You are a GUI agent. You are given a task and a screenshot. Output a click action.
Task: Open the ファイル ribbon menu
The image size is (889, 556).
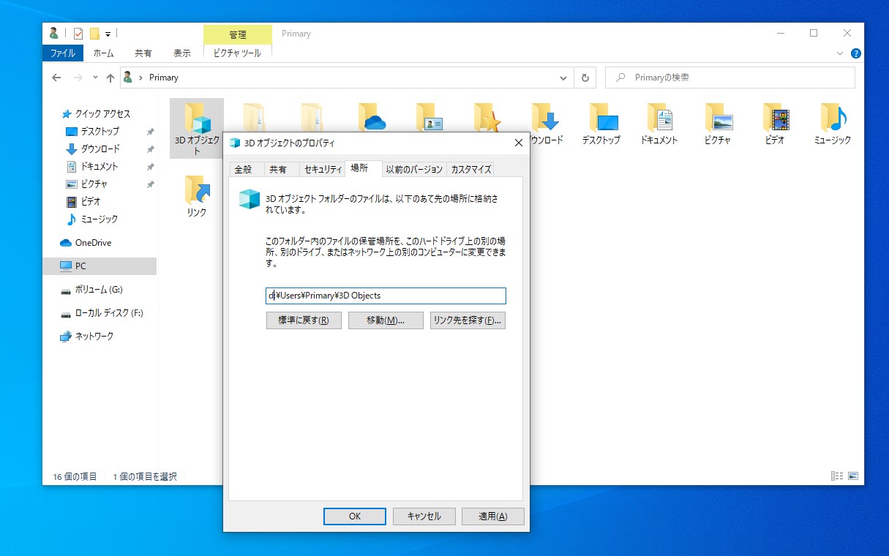click(x=63, y=53)
